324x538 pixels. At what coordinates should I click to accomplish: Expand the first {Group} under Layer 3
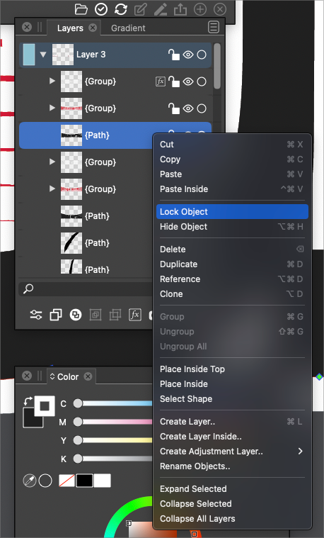pos(52,82)
